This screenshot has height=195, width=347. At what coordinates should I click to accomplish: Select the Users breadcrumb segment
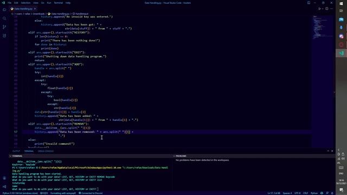20,14
